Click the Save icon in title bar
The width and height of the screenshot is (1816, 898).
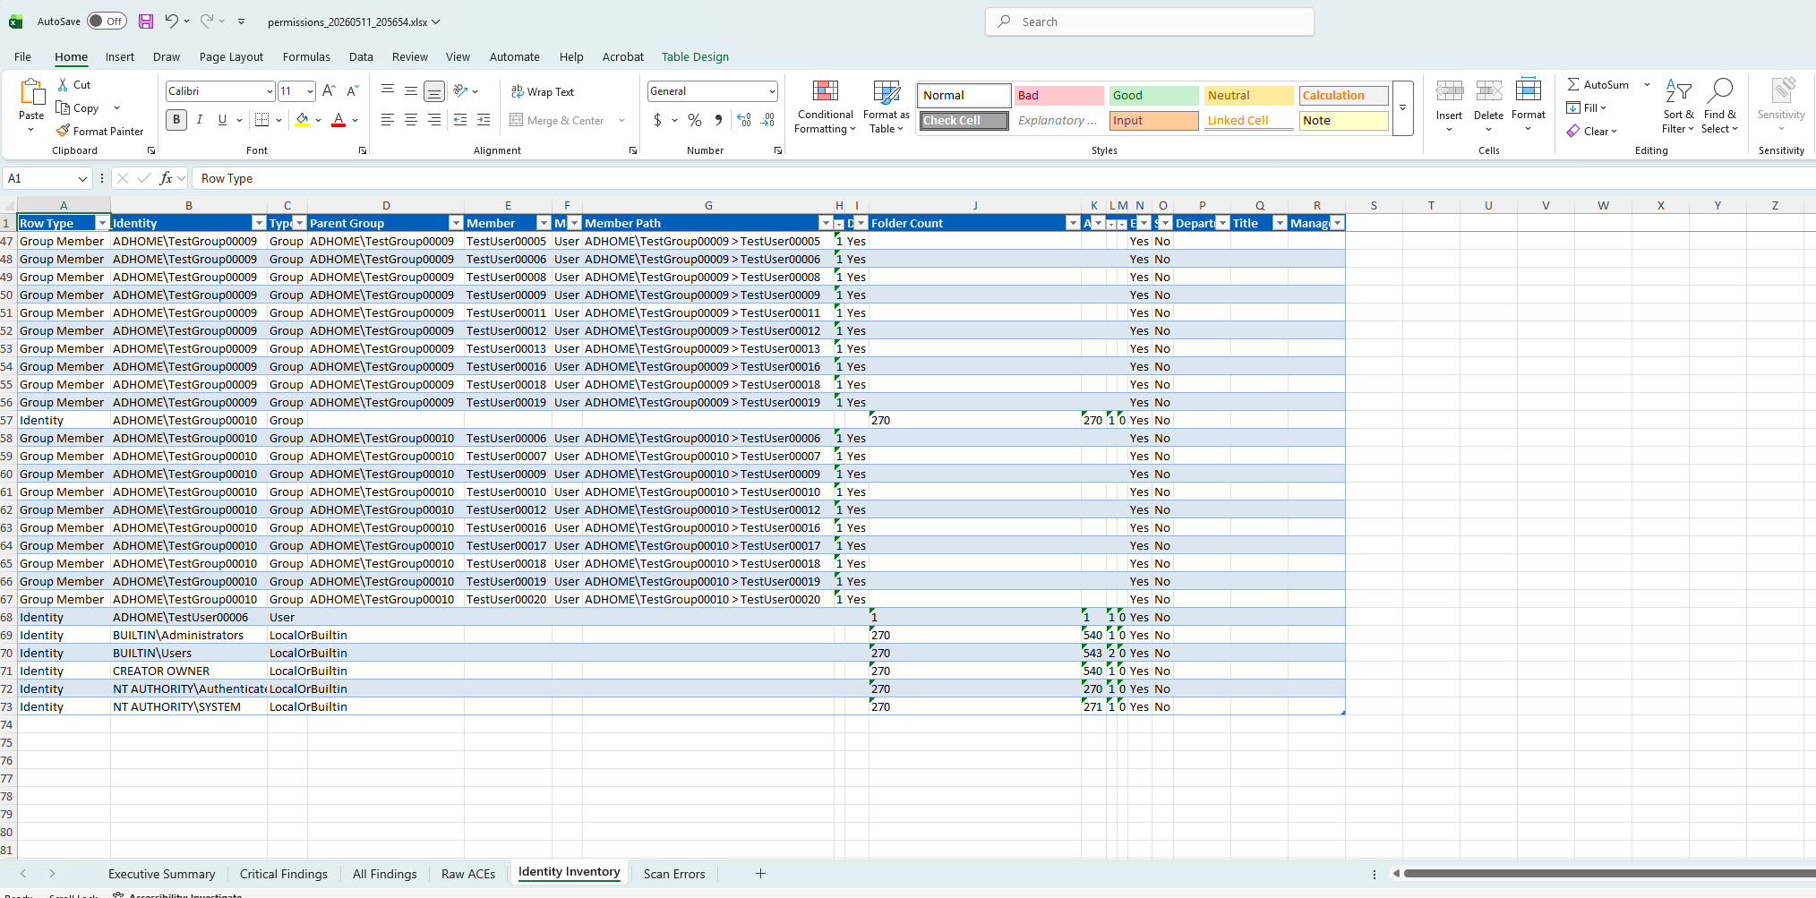146,21
